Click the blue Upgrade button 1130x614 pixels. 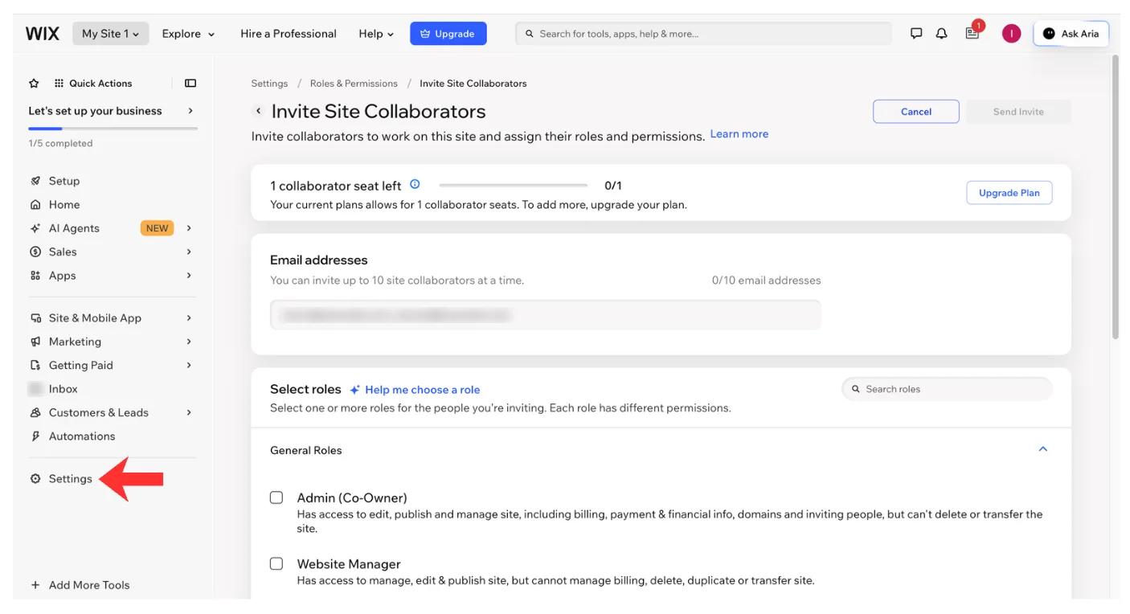(448, 34)
